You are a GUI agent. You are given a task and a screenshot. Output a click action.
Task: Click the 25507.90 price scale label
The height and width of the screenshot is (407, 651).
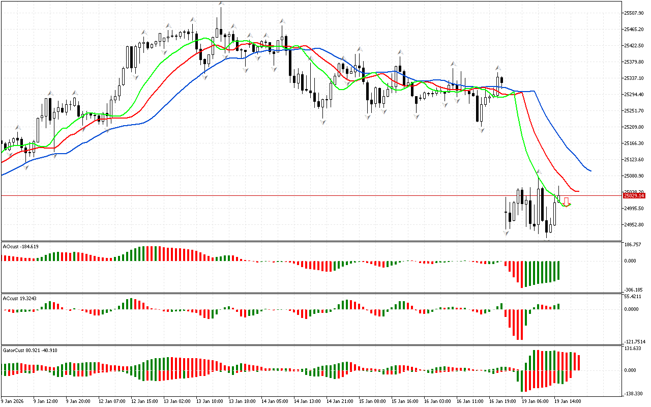click(x=634, y=13)
